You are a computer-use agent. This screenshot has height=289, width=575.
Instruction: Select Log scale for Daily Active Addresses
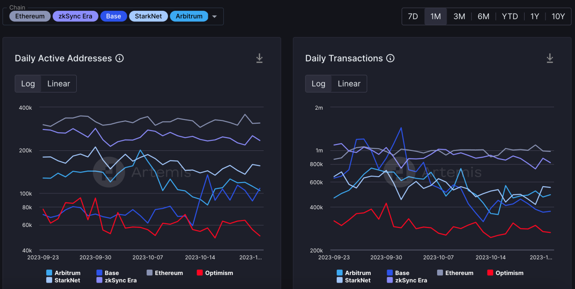(28, 84)
